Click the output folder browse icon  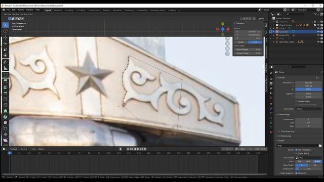(x=320, y=146)
